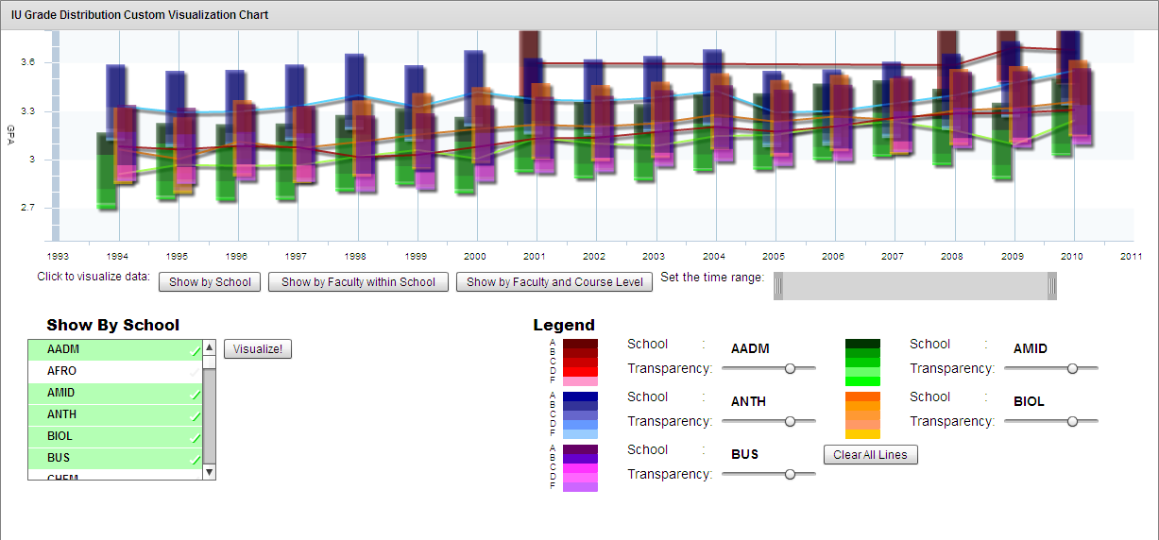Screen dimensions: 1159x540
Task: Click the time range slider track
Action: pos(915,286)
